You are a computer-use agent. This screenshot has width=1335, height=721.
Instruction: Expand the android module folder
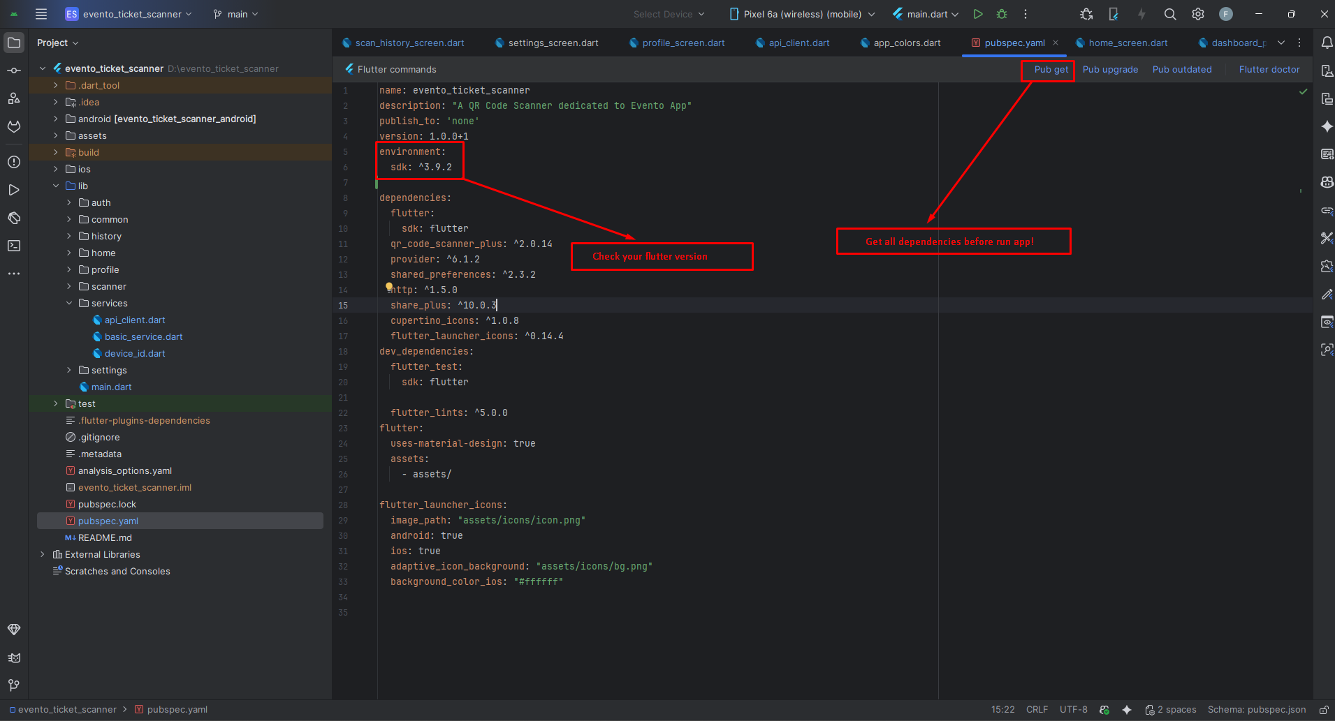click(x=56, y=119)
